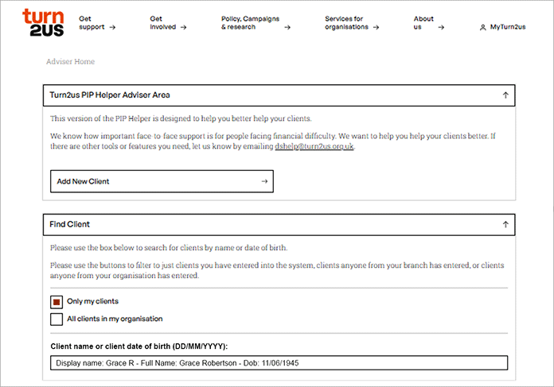This screenshot has width=554, height=387.
Task: Click the Turn2us PIP Helper Adviser Area heading
Action: point(110,95)
